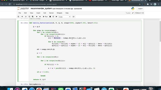Click the 'Q = Q.T' code line

(36, 27)
